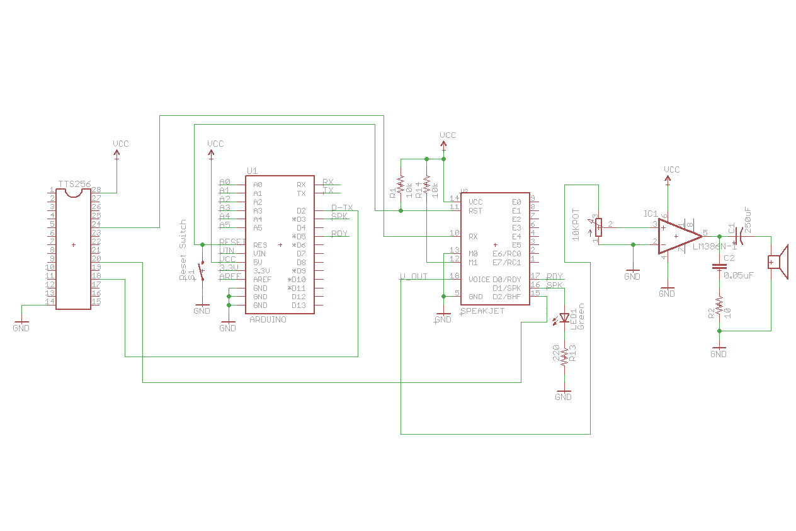Click pin number 24 on the TTS256

tap(96, 224)
